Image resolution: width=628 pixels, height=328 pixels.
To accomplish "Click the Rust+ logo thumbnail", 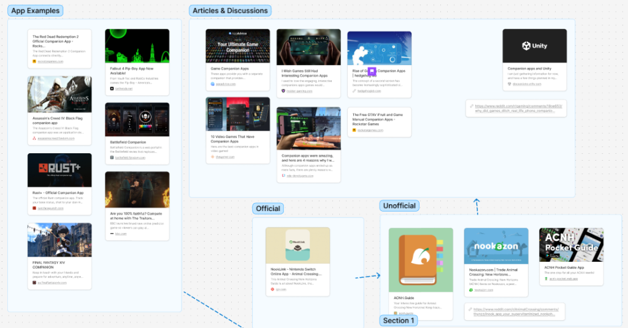I will pos(59,170).
